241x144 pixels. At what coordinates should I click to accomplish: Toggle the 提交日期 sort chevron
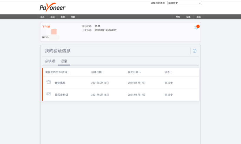coord(140,72)
